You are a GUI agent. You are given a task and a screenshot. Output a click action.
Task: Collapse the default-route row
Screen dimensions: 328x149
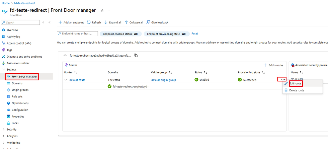click(66, 80)
